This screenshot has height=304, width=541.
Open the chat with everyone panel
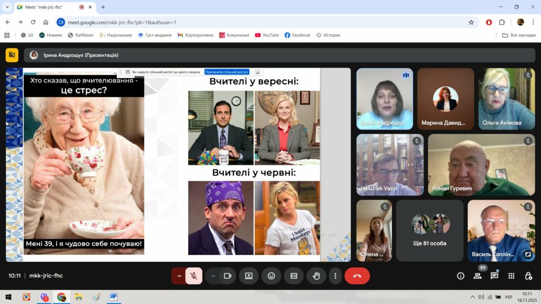(495, 275)
